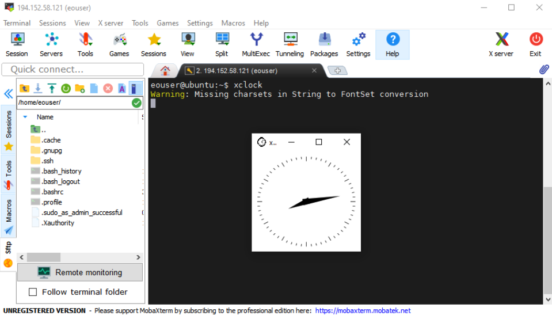The height and width of the screenshot is (315, 552).
Task: Click the red delete icon in SFTP toolbar
Action: click(108, 88)
